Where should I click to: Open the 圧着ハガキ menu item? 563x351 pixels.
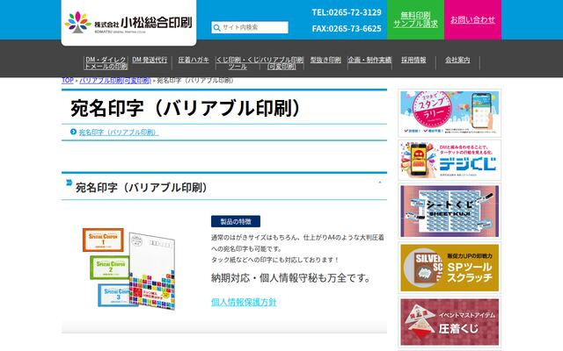(x=194, y=60)
